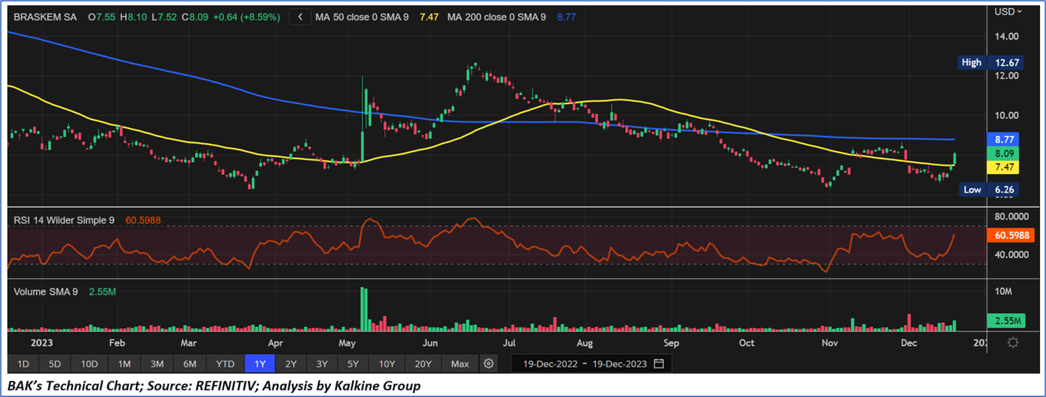Click the blue 8.77 MA200 price tag
1046x397 pixels.
pos(1004,140)
